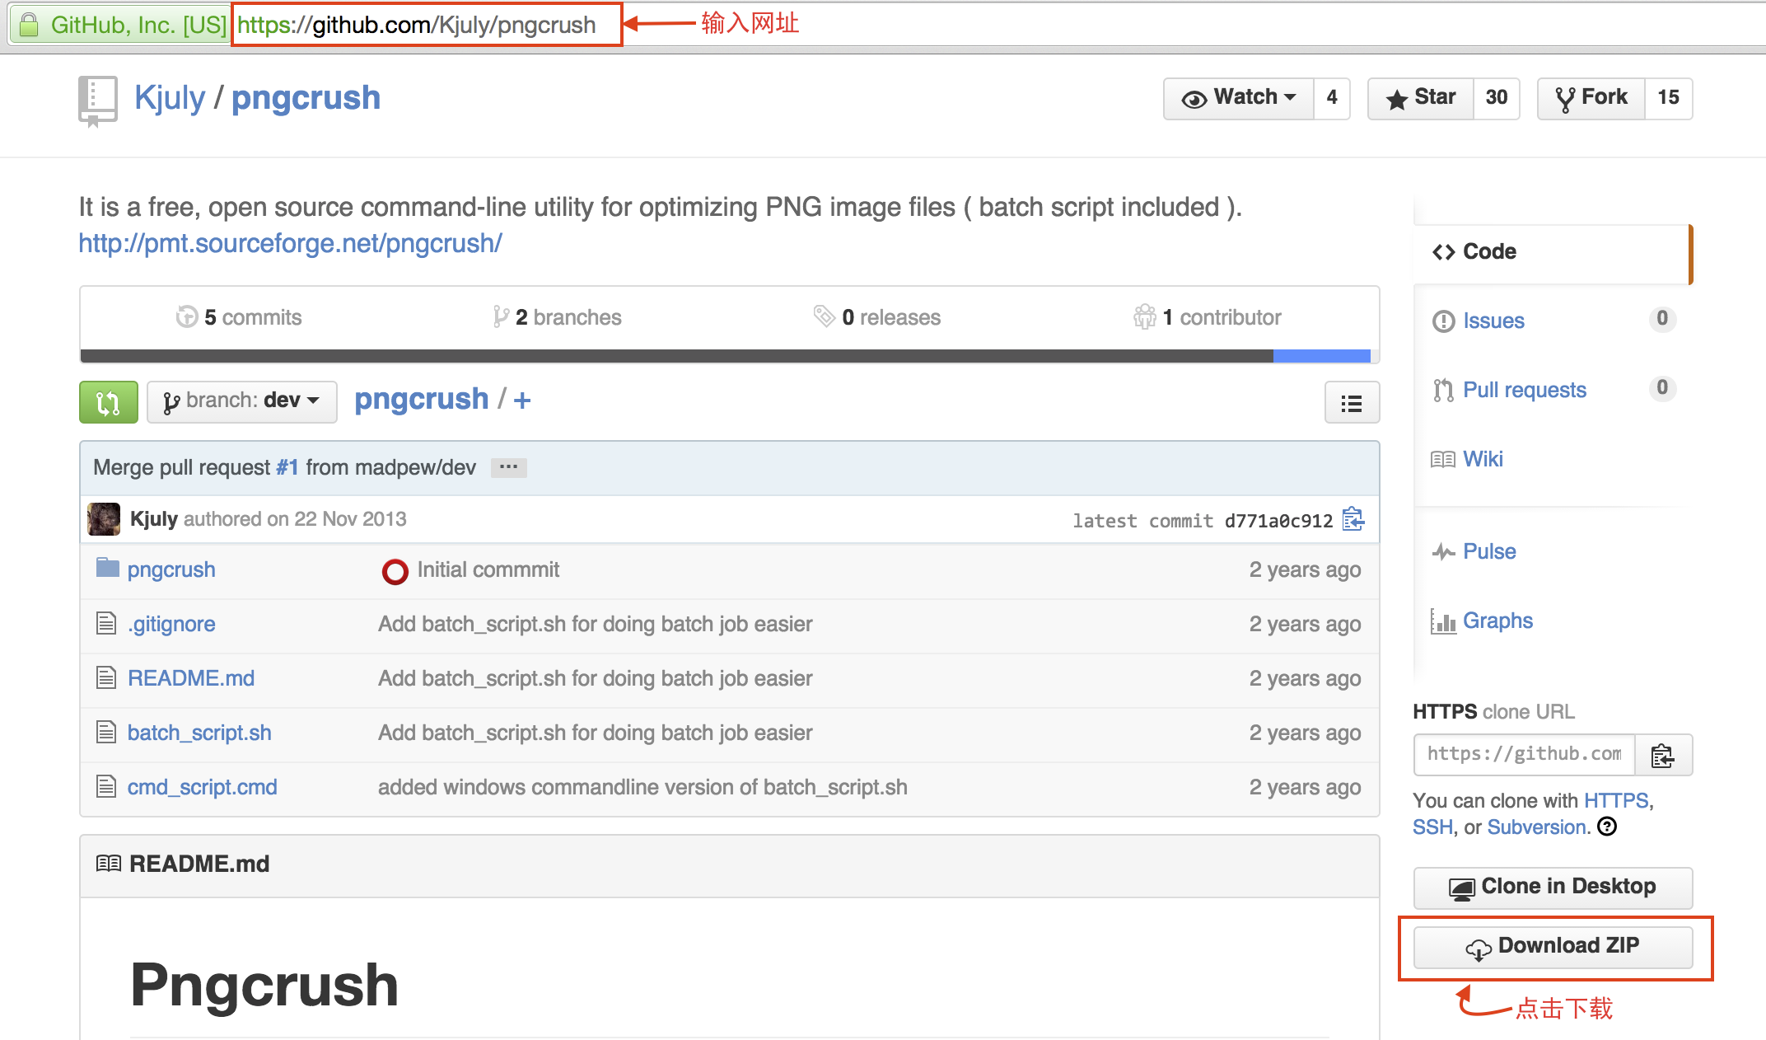
Task: Open the pngcrush folder
Action: (x=171, y=569)
